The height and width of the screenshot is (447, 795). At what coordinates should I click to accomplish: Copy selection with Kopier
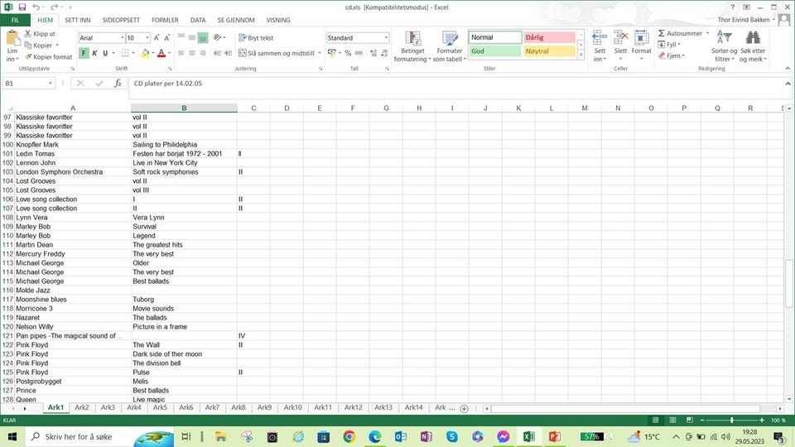click(x=39, y=45)
